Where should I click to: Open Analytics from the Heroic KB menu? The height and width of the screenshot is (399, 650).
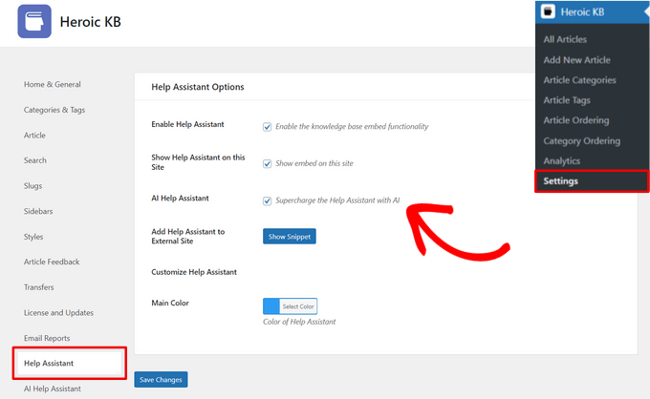(561, 161)
